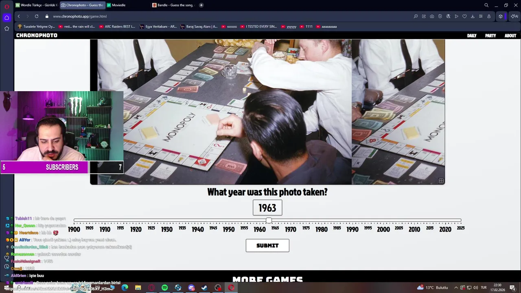
Task: Open the 1111 bookmark
Action: (x=306, y=26)
